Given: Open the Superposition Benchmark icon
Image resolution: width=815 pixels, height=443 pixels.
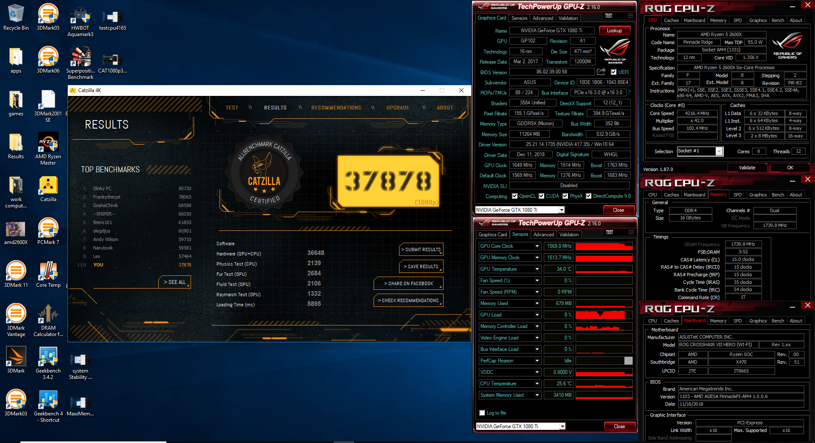Looking at the screenshot, I should 80,63.
